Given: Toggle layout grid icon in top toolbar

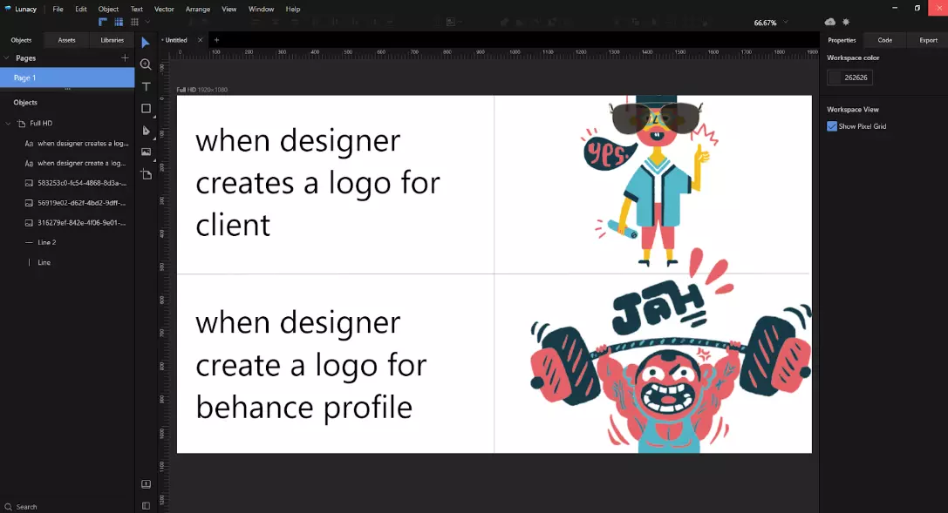Looking at the screenshot, I should (119, 23).
